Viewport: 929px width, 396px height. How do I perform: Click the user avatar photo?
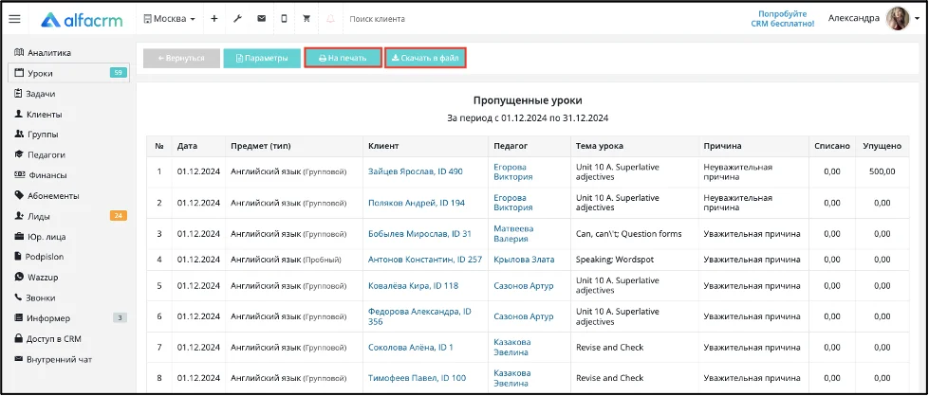point(898,19)
